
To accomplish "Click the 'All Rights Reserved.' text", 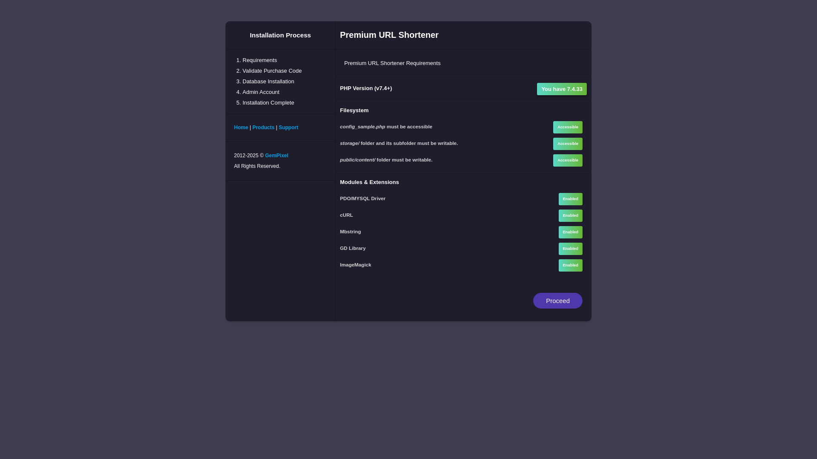I will pos(257,166).
